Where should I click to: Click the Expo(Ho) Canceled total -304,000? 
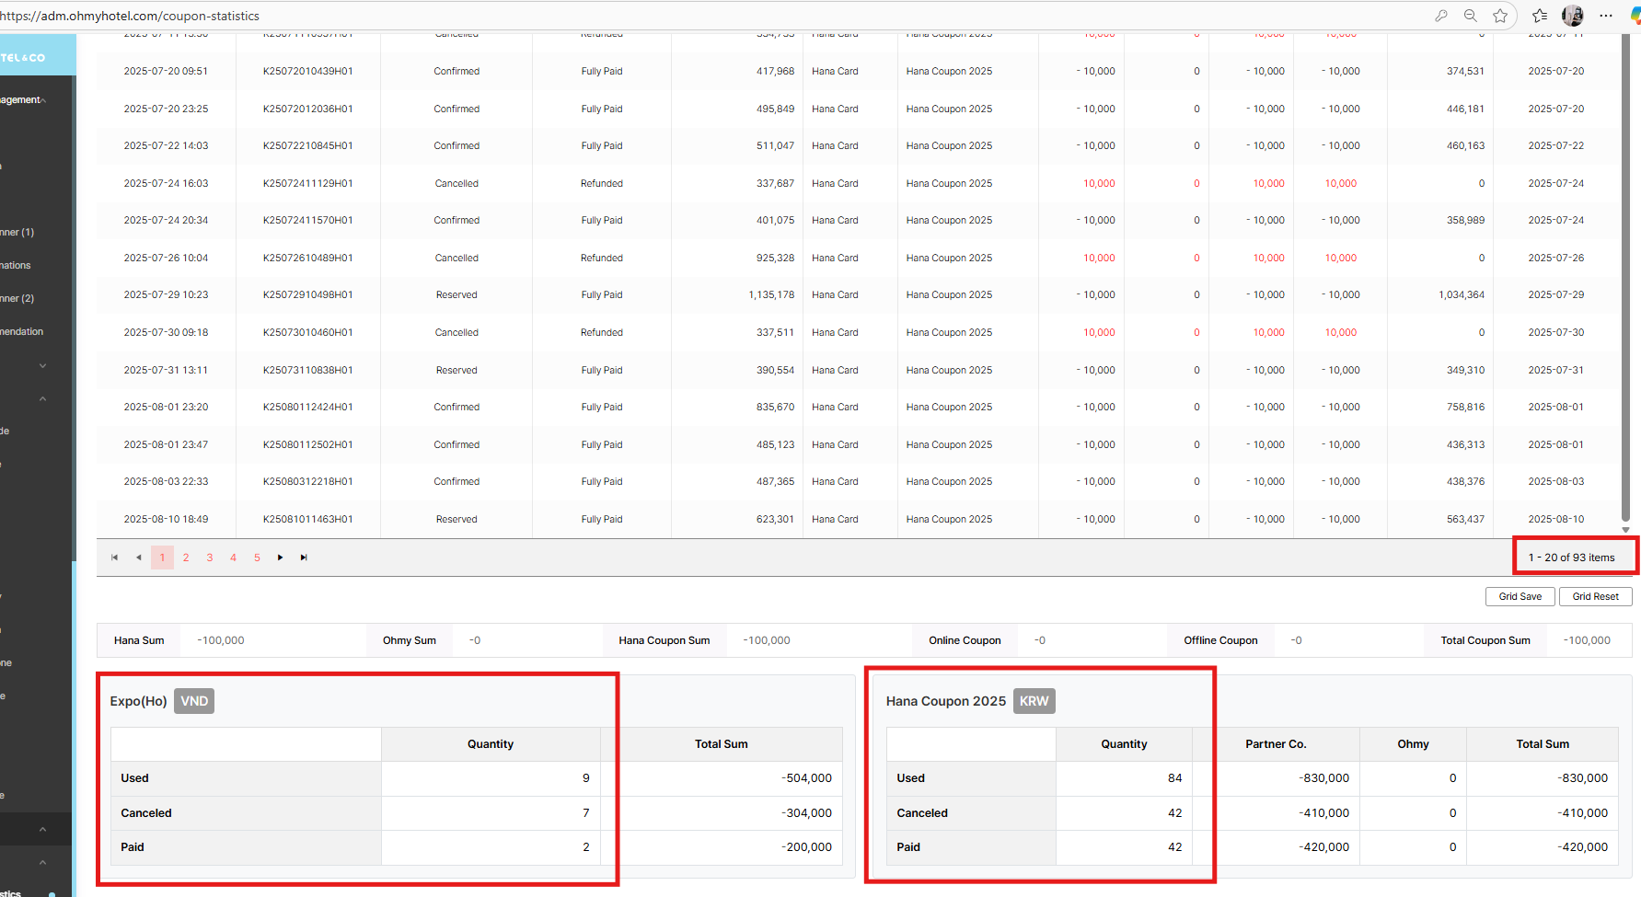pyautogui.click(x=807, y=813)
